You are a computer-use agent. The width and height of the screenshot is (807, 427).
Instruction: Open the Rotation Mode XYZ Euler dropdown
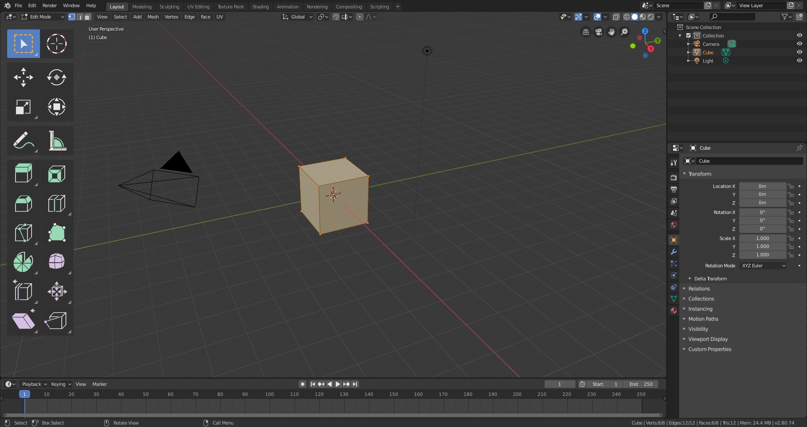tap(763, 266)
